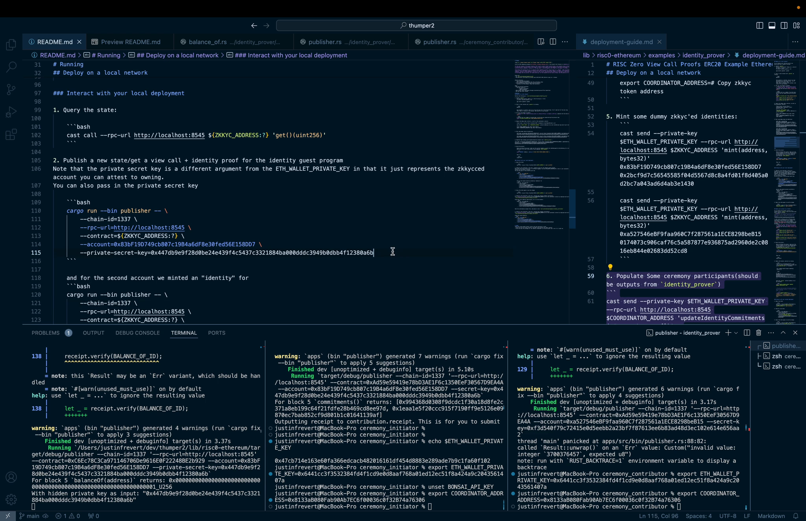Go forward with the right arrow

pos(266,26)
